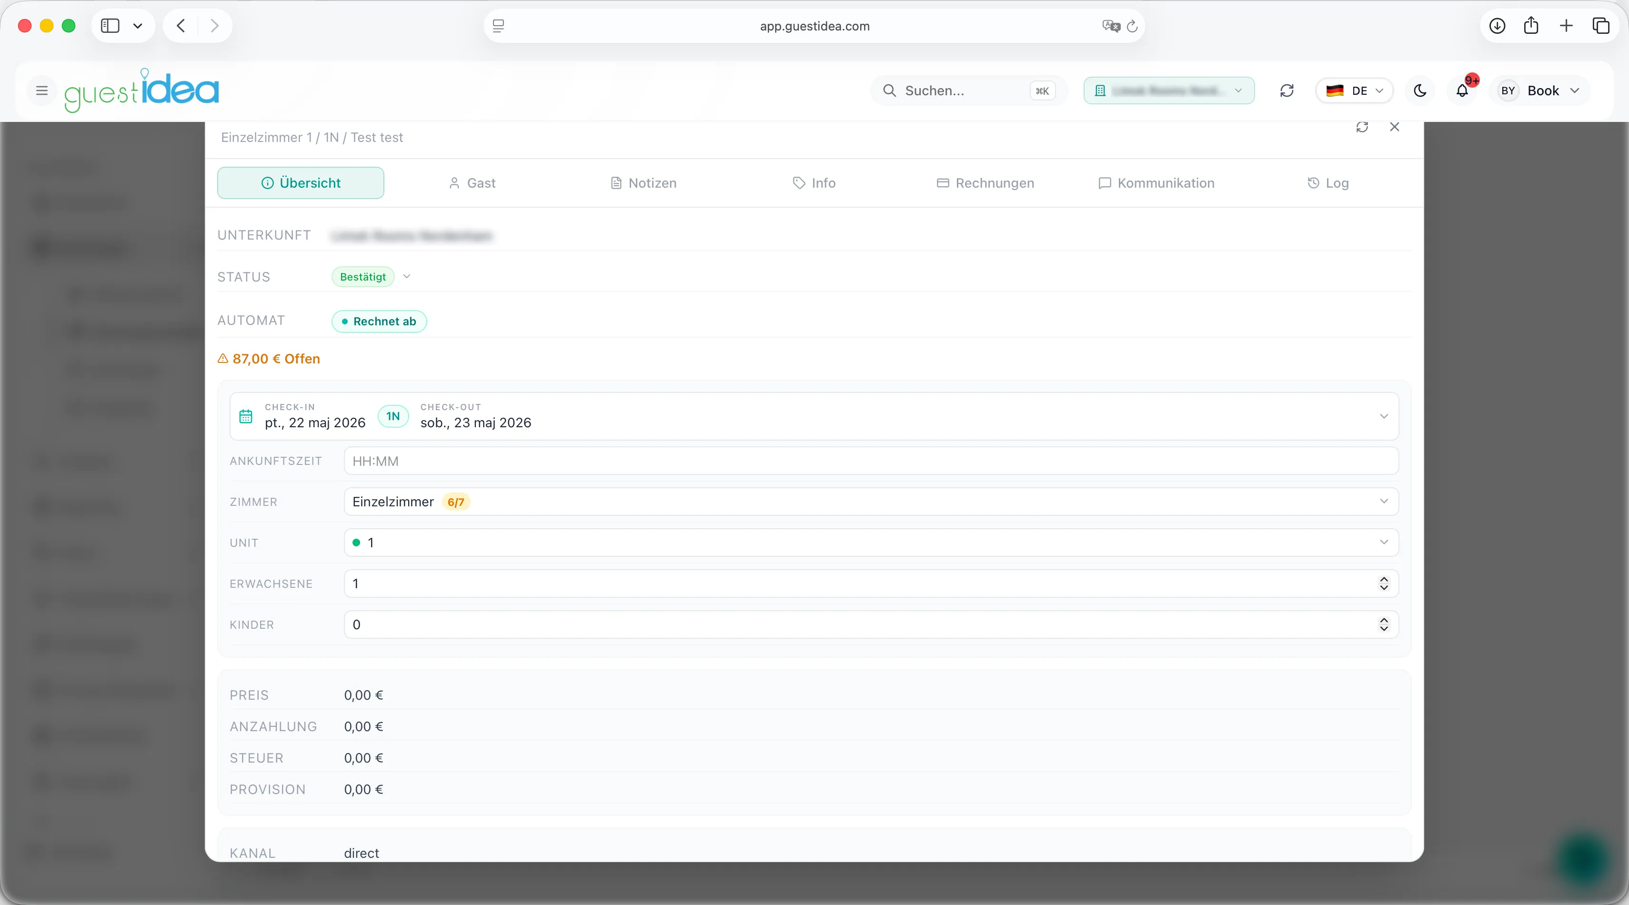Open Safari share menu
Image resolution: width=1629 pixels, height=905 pixels.
[1531, 26]
